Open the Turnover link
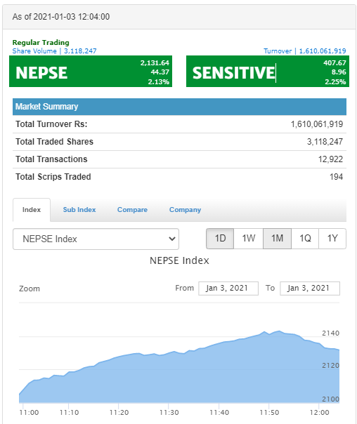This screenshot has height=424, width=357. click(305, 51)
